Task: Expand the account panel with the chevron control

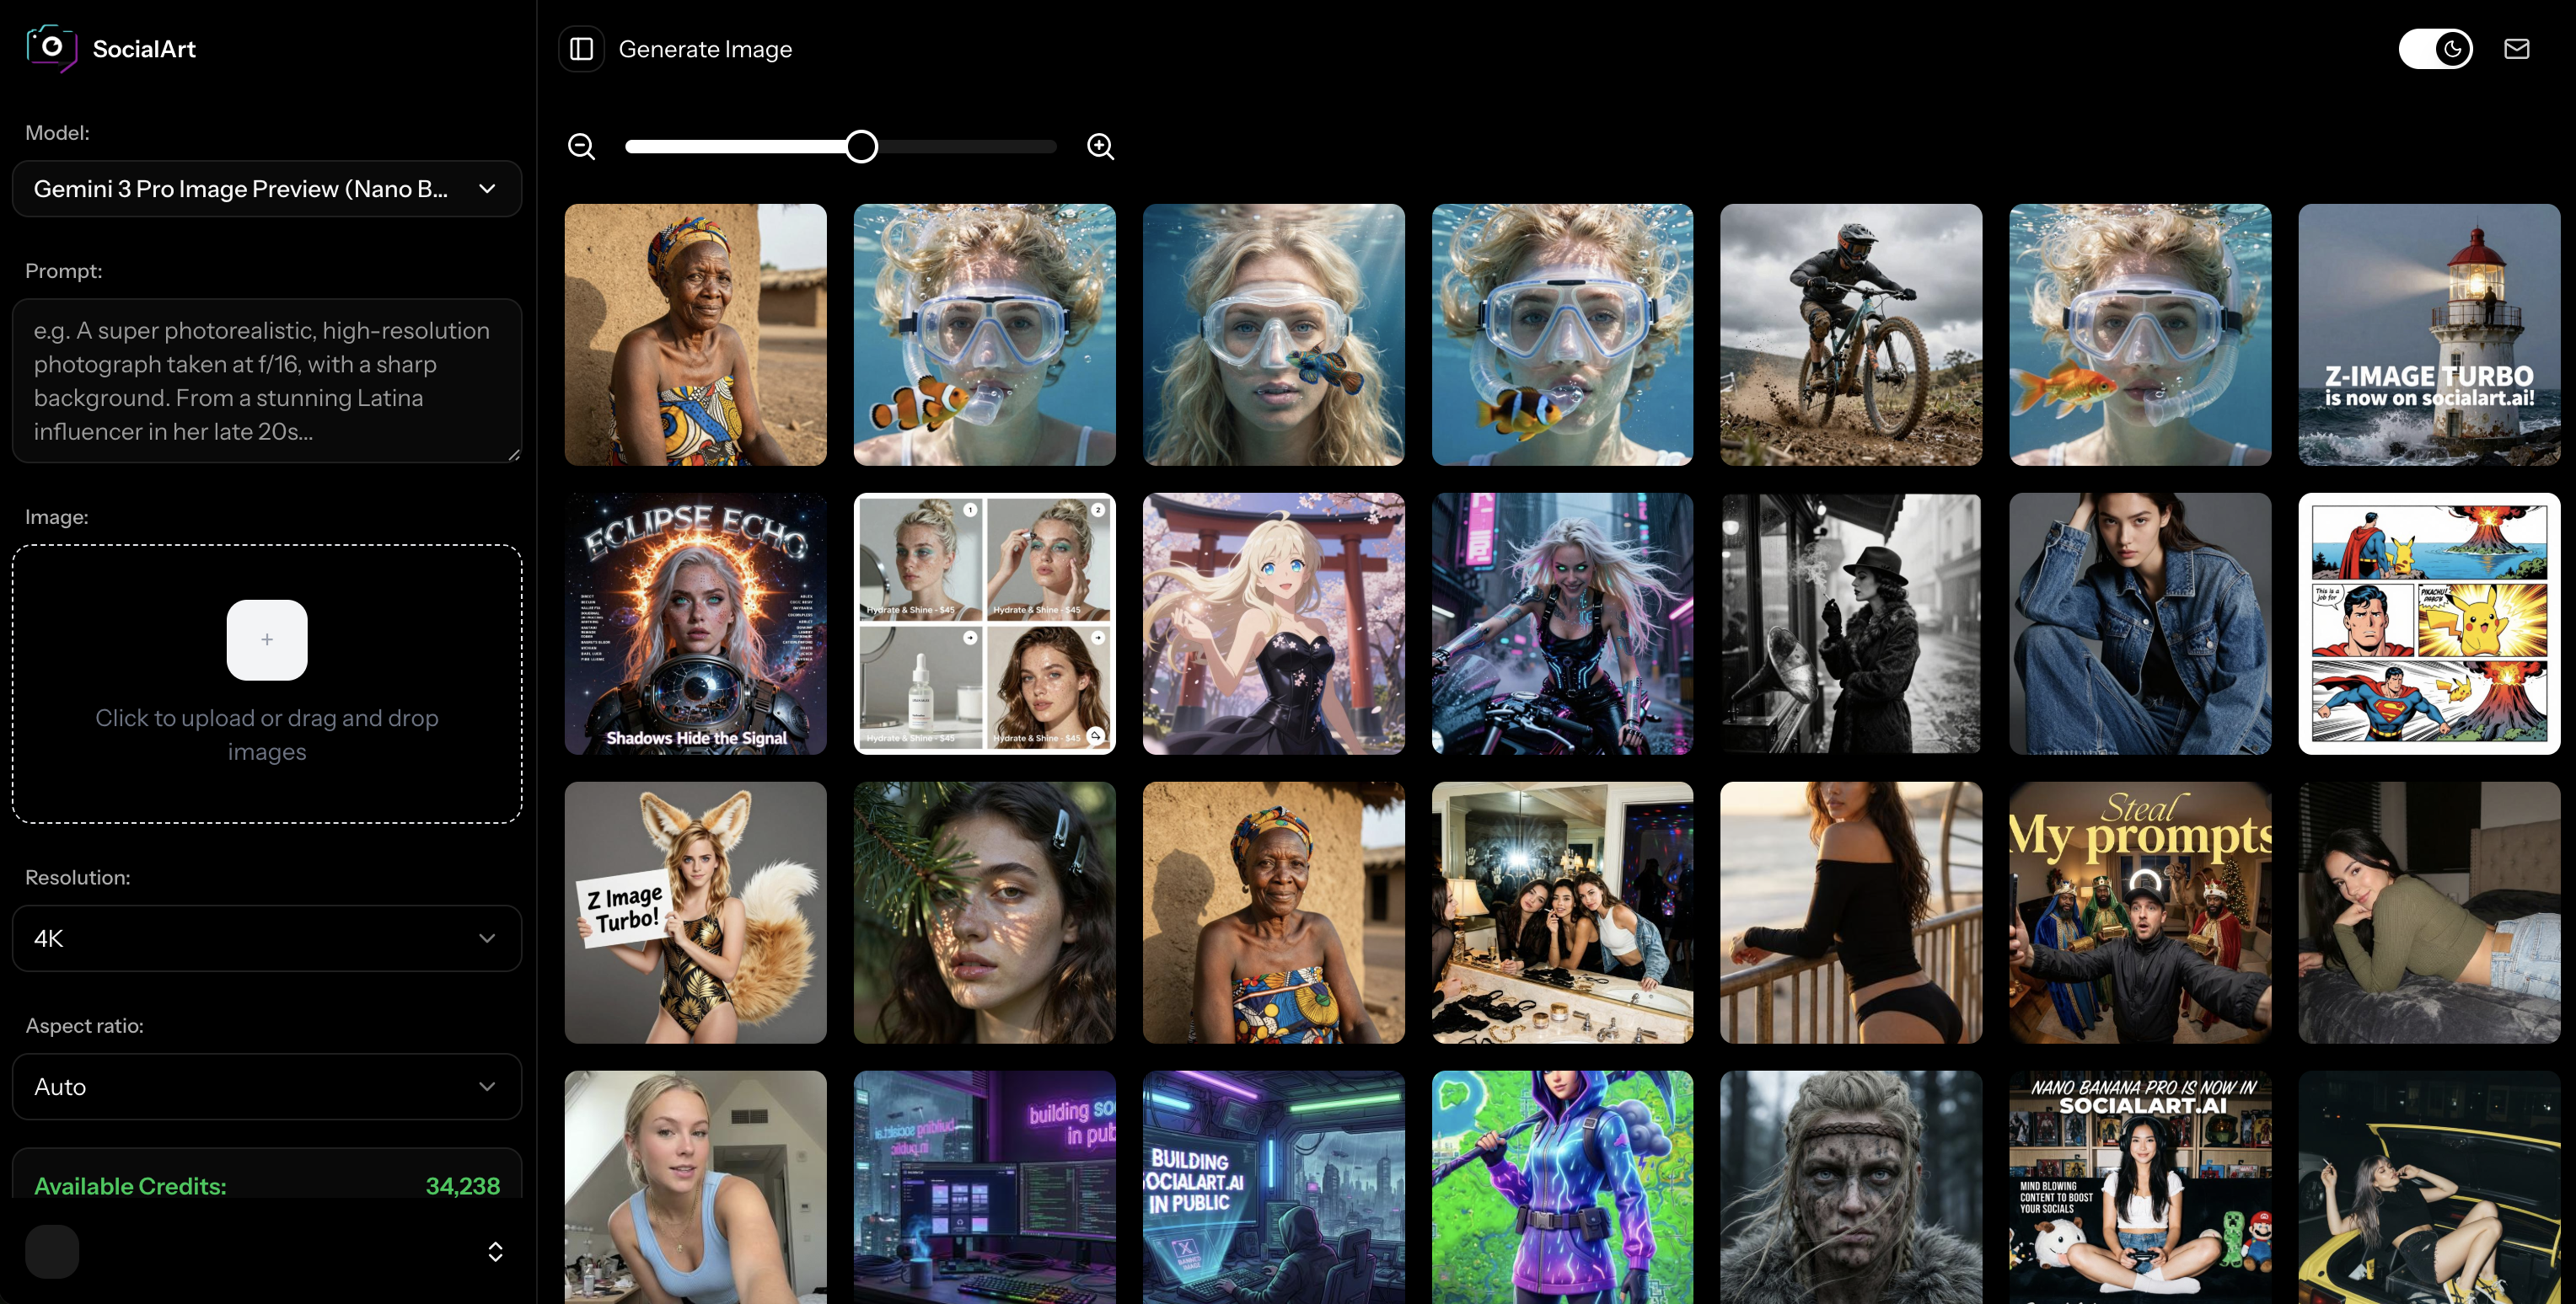Action: coord(495,1251)
